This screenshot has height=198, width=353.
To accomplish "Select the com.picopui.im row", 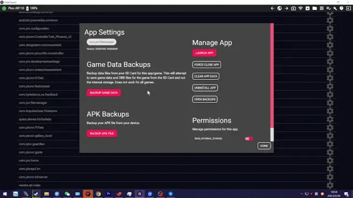I will (x=176, y=169).
